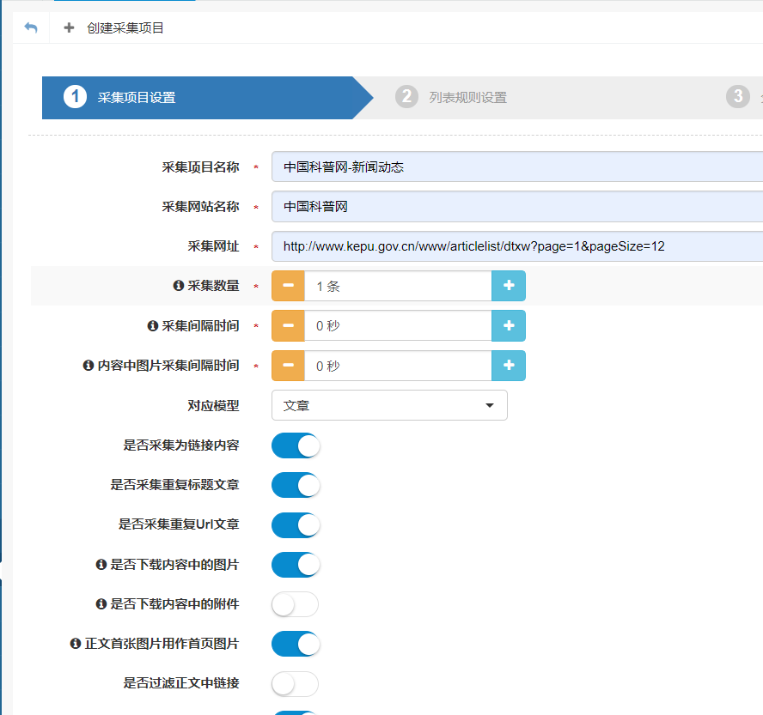This screenshot has width=763, height=715.
Task: Click the 采集网址 URL field
Action: coord(516,246)
